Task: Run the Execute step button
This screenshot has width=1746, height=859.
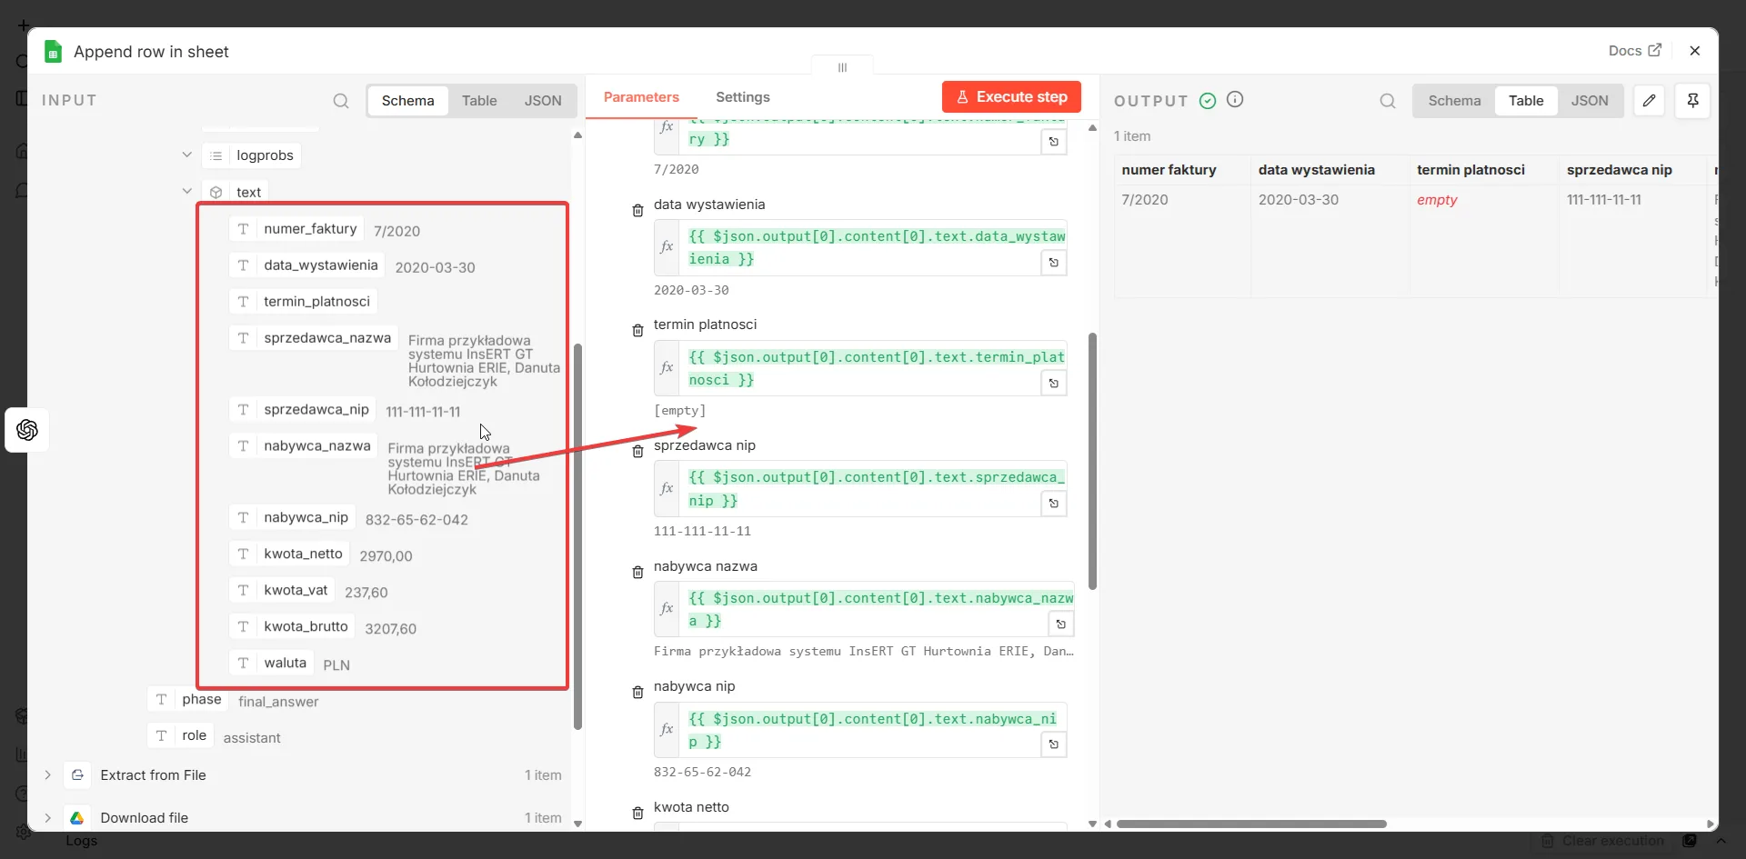Action: [1011, 97]
